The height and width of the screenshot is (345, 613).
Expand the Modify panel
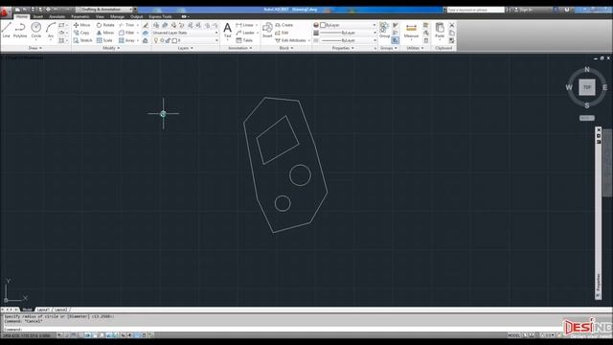(111, 48)
